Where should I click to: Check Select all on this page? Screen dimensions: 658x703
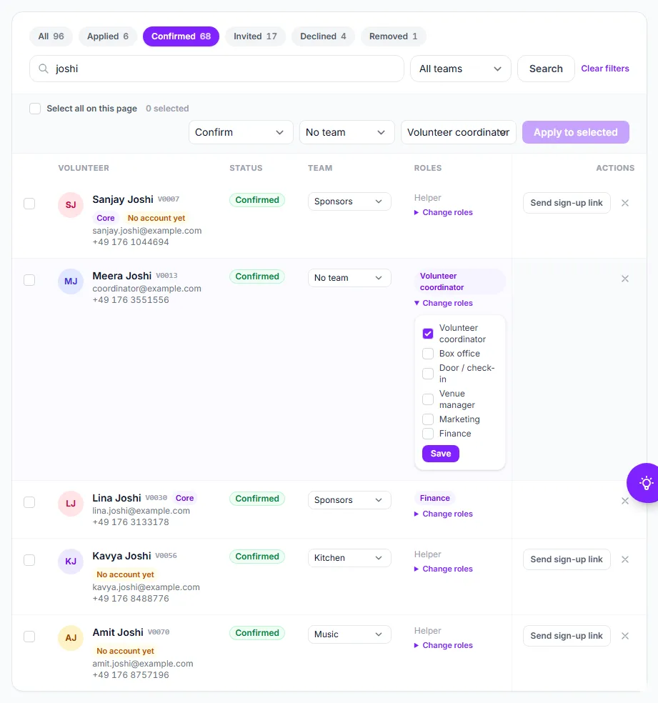pos(35,109)
